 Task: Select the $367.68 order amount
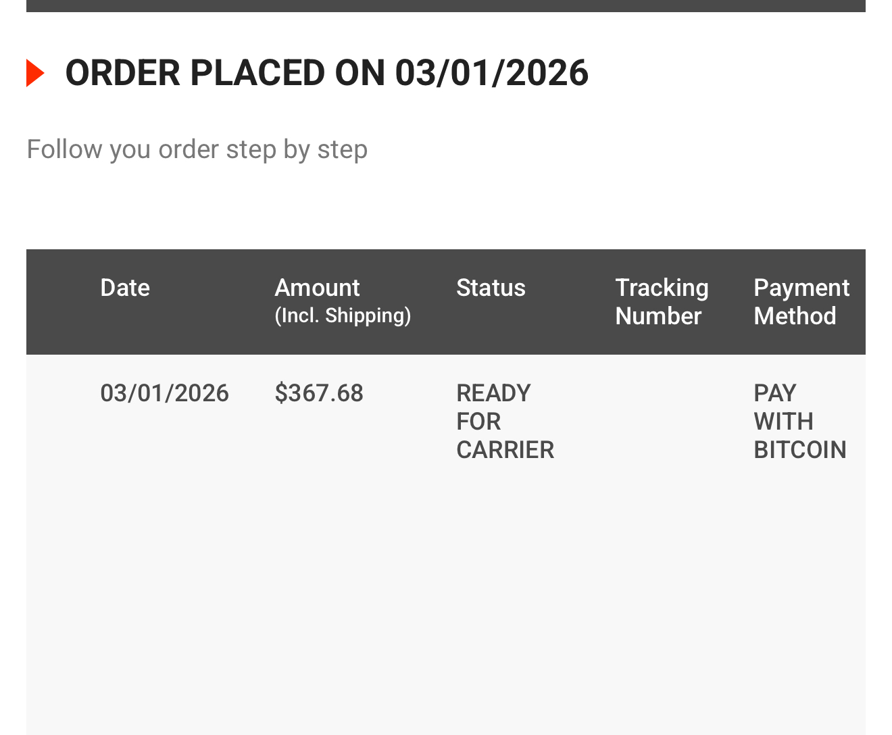(x=319, y=393)
